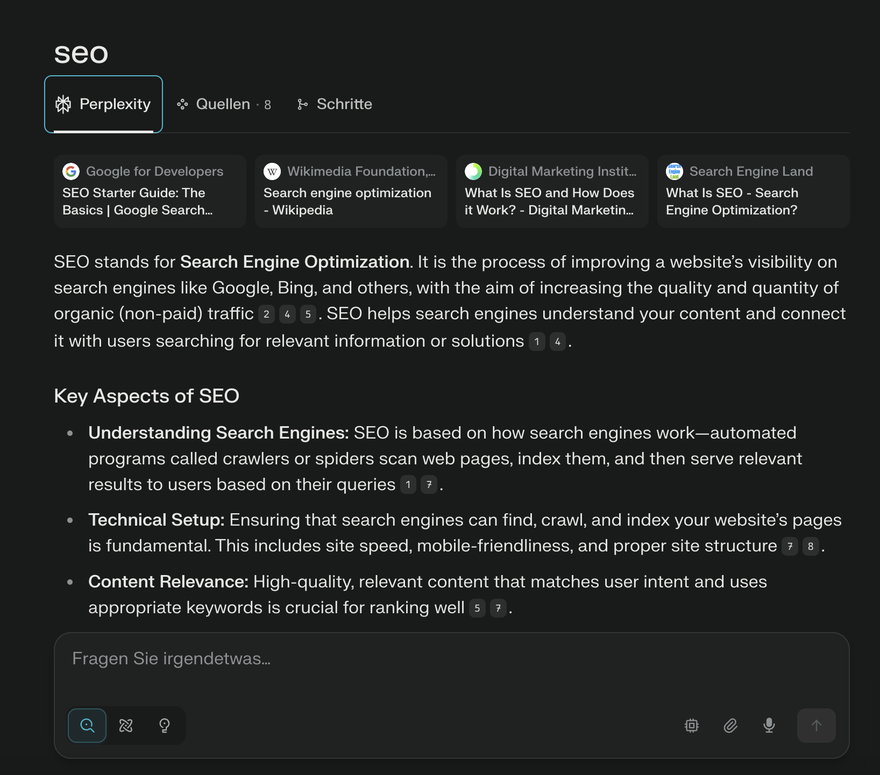Click citation 4 after organic traffic
Image resolution: width=880 pixels, height=775 pixels.
point(287,314)
